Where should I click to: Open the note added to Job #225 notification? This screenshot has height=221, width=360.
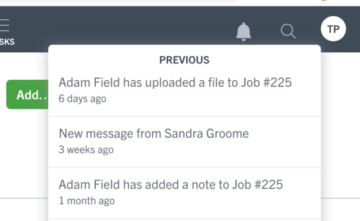tap(185, 193)
